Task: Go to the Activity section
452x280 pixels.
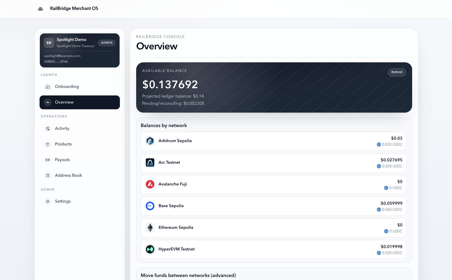Action: tap(80, 129)
